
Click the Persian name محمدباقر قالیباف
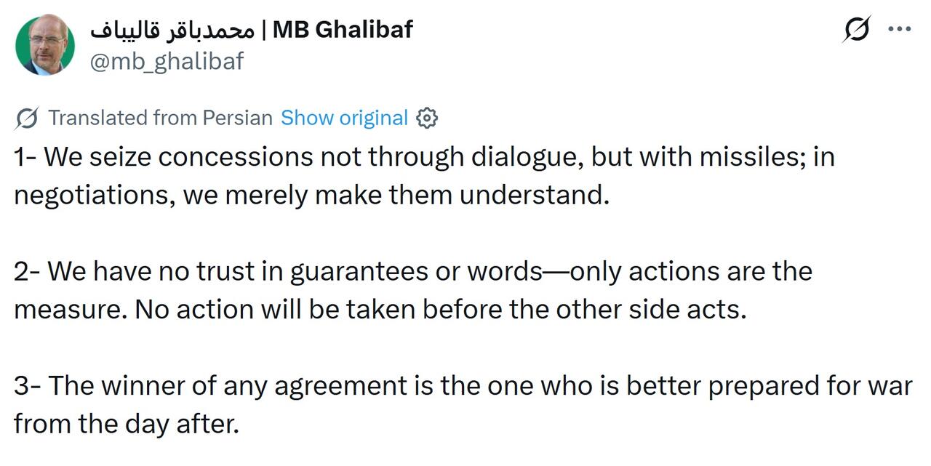pos(172,30)
